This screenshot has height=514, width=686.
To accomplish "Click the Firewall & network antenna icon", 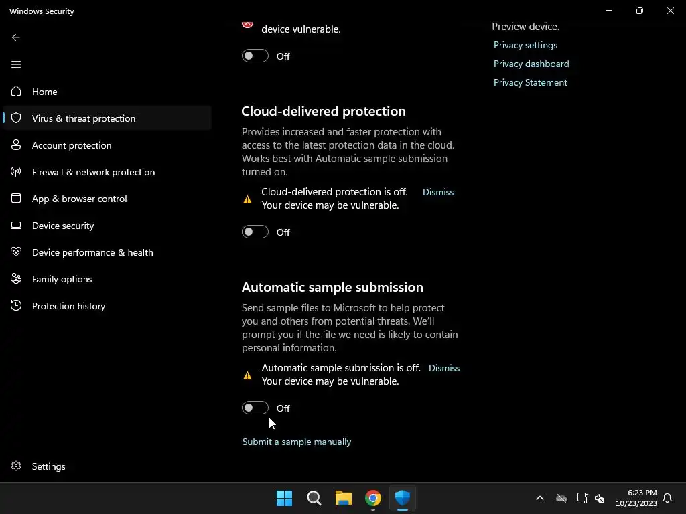I will click(16, 171).
